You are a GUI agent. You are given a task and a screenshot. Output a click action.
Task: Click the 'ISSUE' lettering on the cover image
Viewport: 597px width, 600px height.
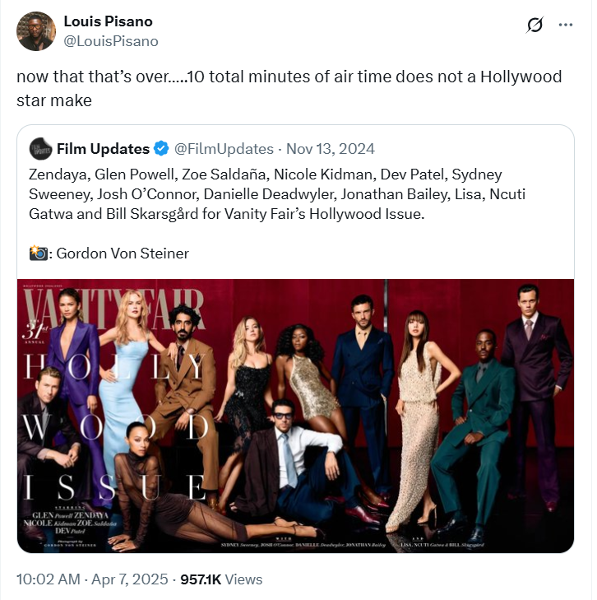point(115,487)
